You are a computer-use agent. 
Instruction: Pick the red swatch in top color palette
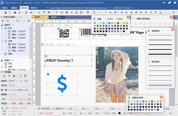point(118,23)
